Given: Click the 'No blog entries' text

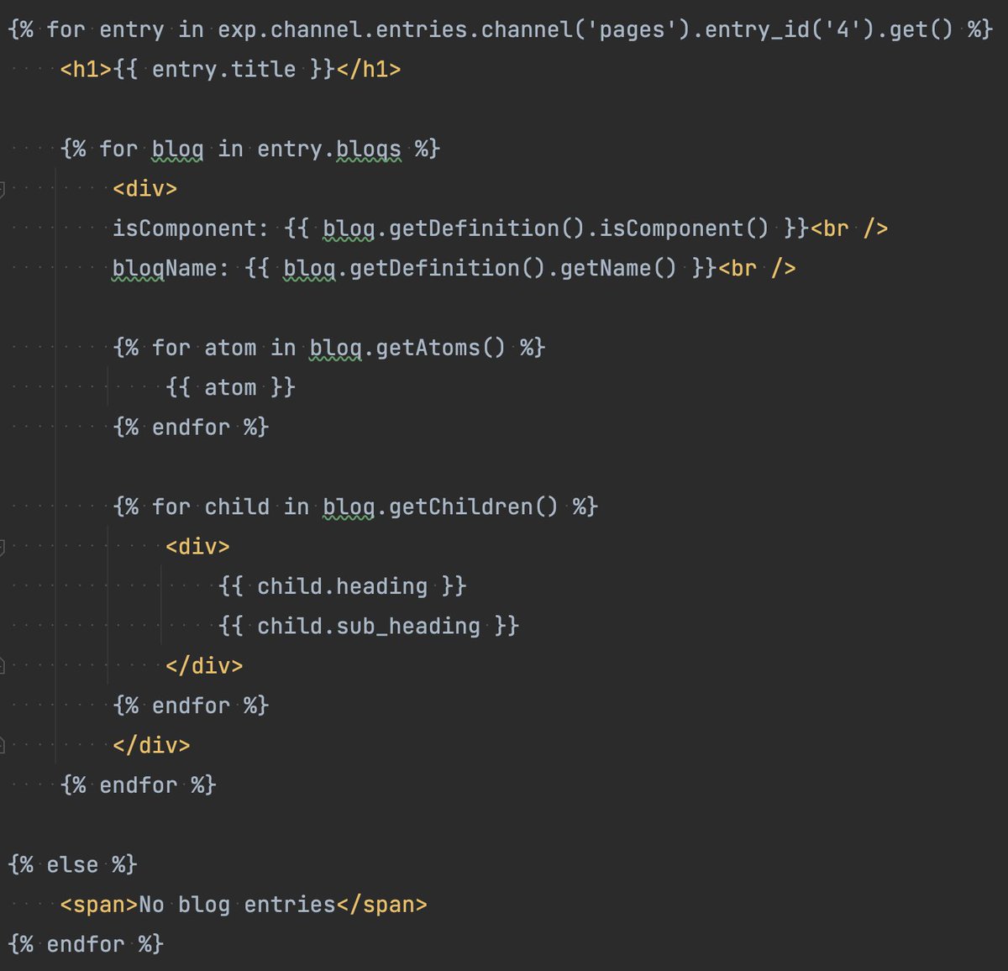Looking at the screenshot, I should coord(237,905).
